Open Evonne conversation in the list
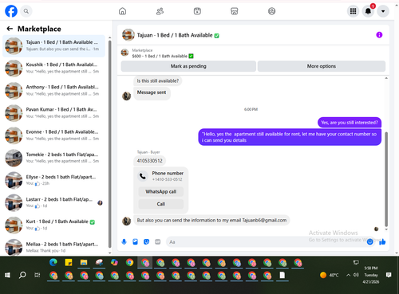The image size is (399, 294). (x=53, y=135)
